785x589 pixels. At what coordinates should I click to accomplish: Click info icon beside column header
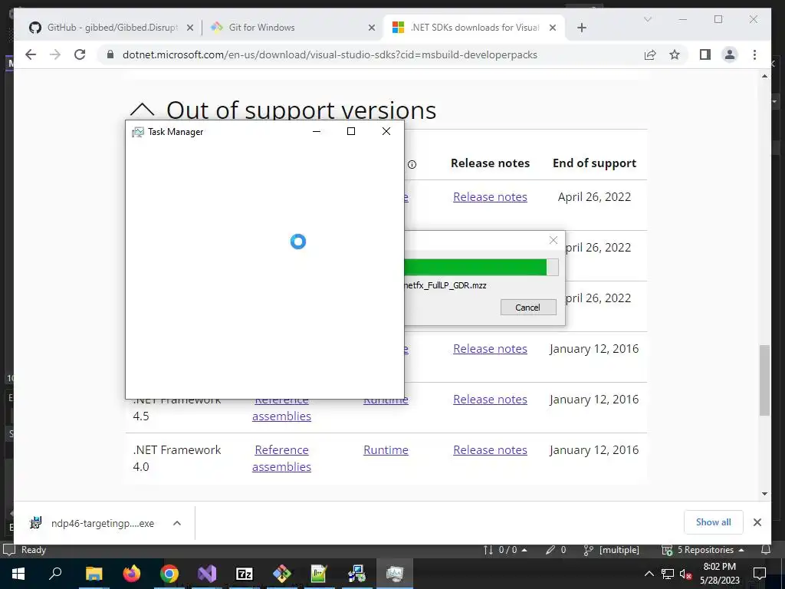pos(412,164)
